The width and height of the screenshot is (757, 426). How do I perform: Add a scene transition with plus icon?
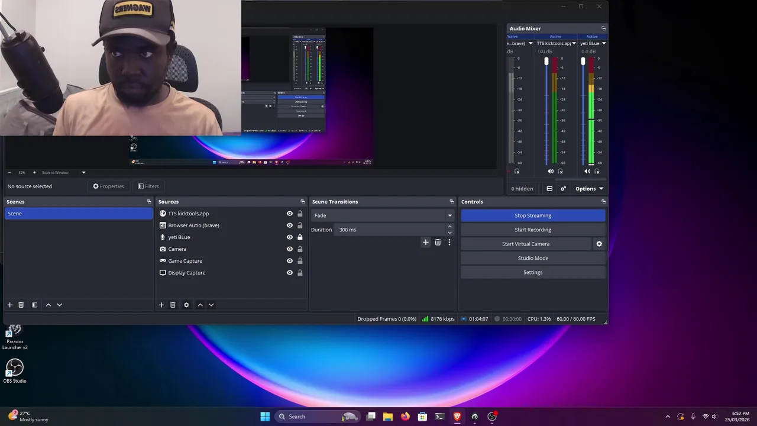425,242
